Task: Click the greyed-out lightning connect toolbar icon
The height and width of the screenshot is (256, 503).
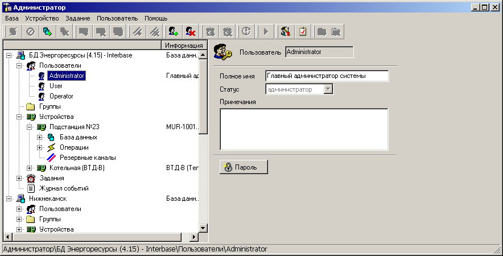Action: pos(14,31)
